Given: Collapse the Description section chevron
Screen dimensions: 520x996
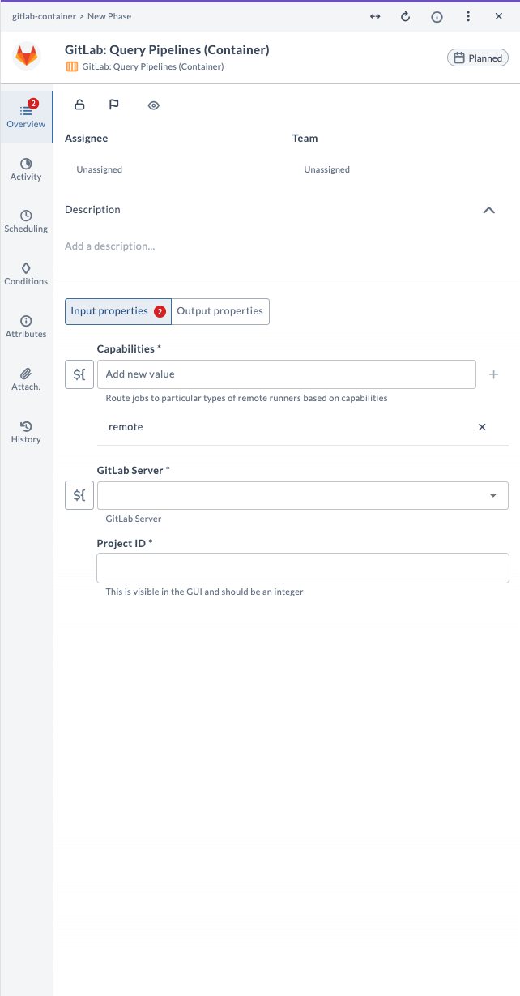Looking at the screenshot, I should [488, 210].
